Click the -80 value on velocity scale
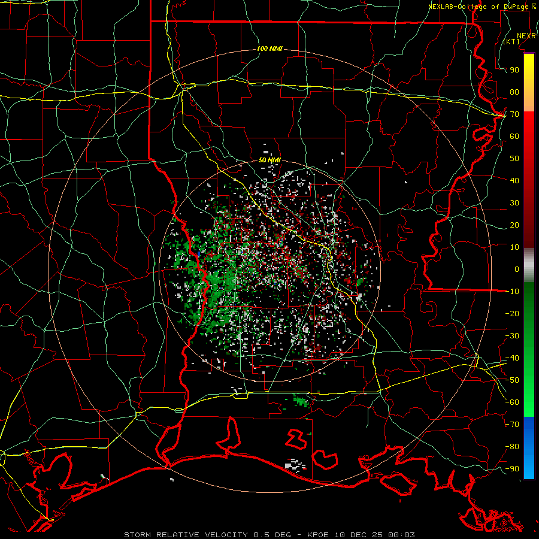 512,447
